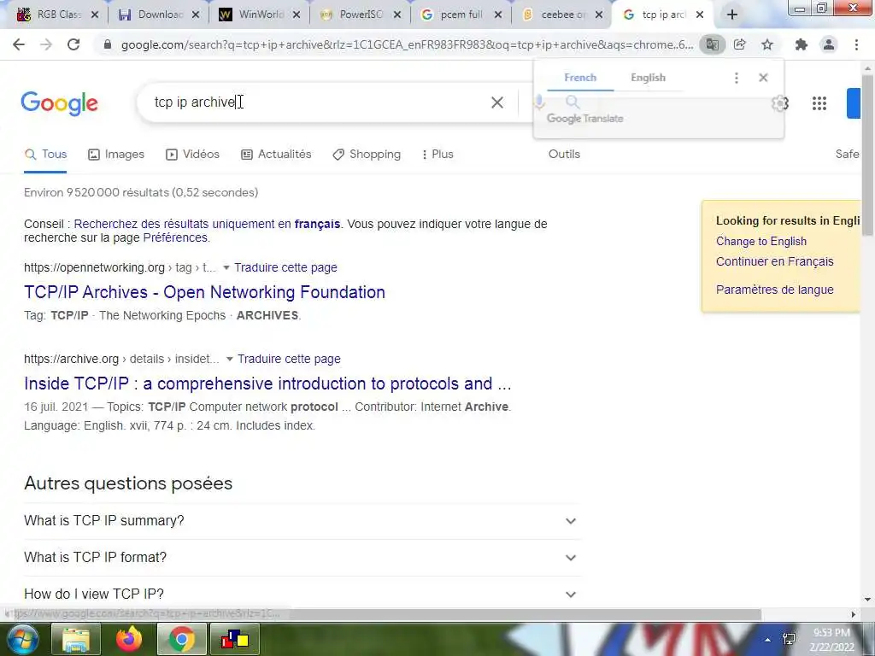Open the Google apps grid icon
This screenshot has width=875, height=656.
click(819, 103)
